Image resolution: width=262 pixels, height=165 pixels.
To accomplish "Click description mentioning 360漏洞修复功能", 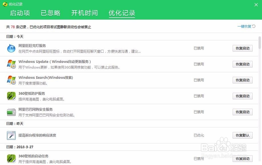I will (x=69, y=67).
